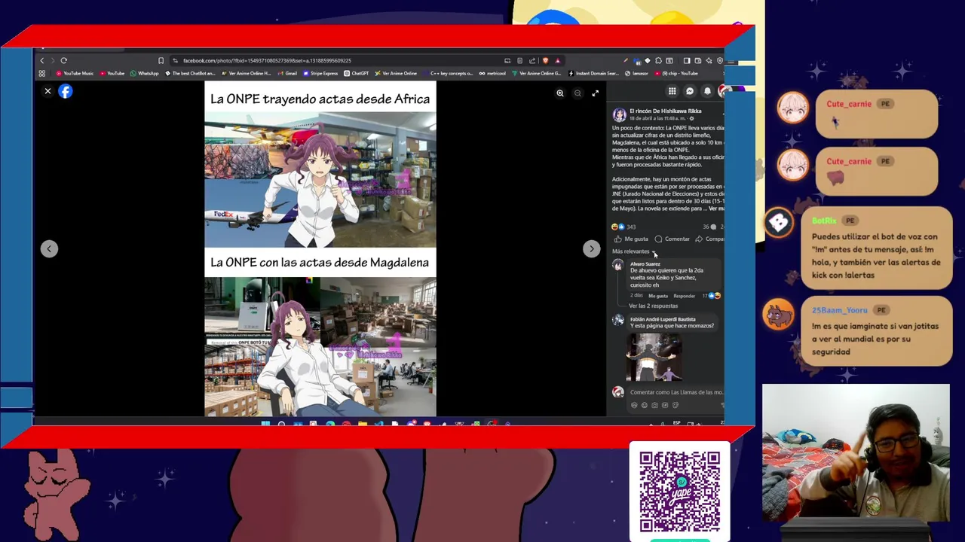965x542 pixels.
Task: Open Alvaro Suarez's profile
Action: 645,264
